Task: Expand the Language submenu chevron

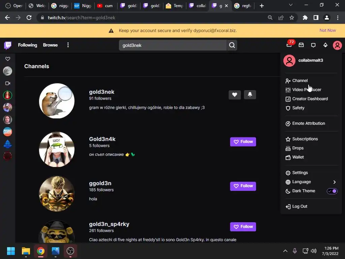Action: 335,182
